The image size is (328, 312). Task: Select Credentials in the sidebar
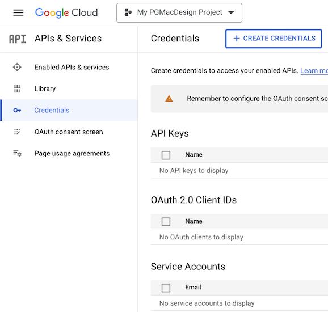pos(69,110)
